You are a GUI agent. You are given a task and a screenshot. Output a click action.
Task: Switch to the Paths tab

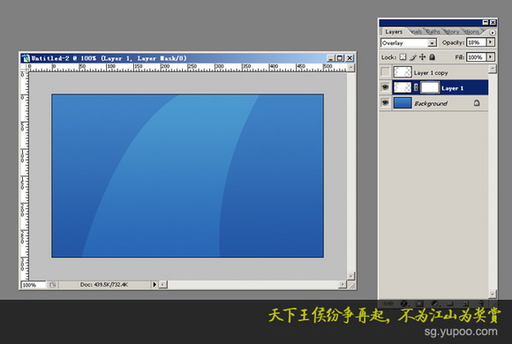tap(433, 32)
